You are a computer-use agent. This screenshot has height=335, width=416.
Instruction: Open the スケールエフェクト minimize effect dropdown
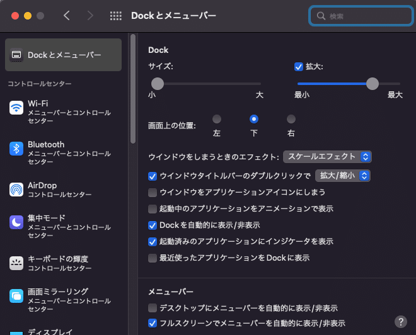pyautogui.click(x=327, y=157)
